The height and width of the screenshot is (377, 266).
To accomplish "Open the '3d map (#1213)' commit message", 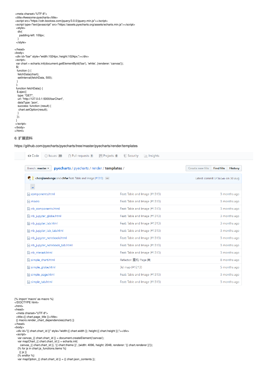I will tap(131, 267).
